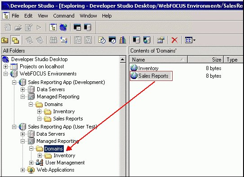
Task: Click the binoculars Find icon
Action: pos(53,40)
